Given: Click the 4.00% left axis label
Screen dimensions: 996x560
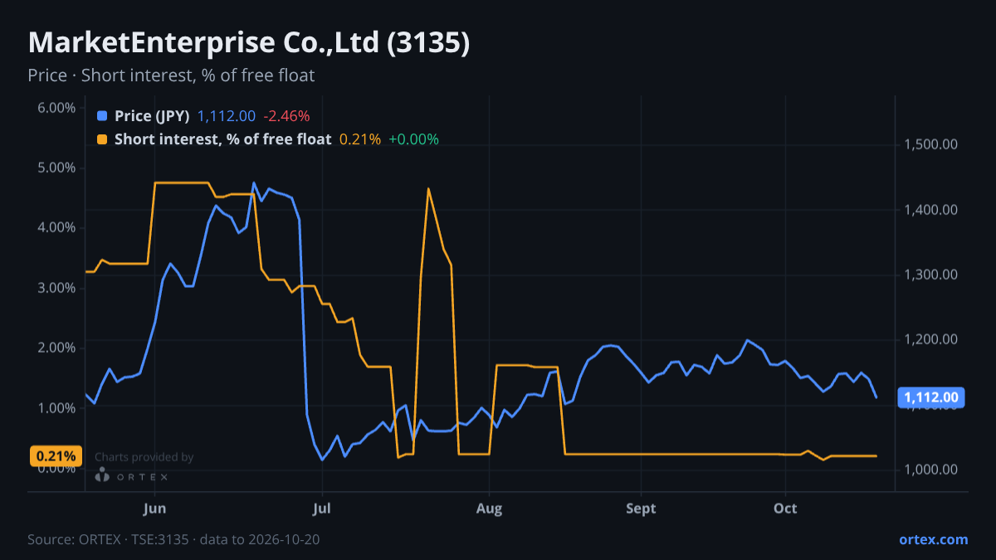Looking at the screenshot, I should [x=56, y=228].
